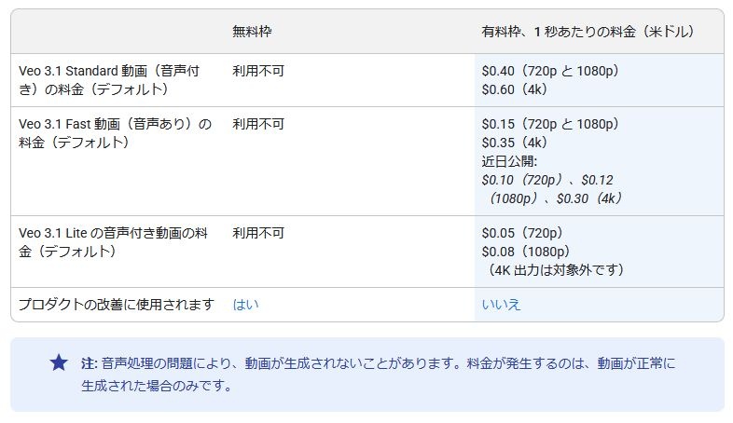This screenshot has width=733, height=423.
Task: Click the 有料枠 price column header
Action: click(588, 32)
